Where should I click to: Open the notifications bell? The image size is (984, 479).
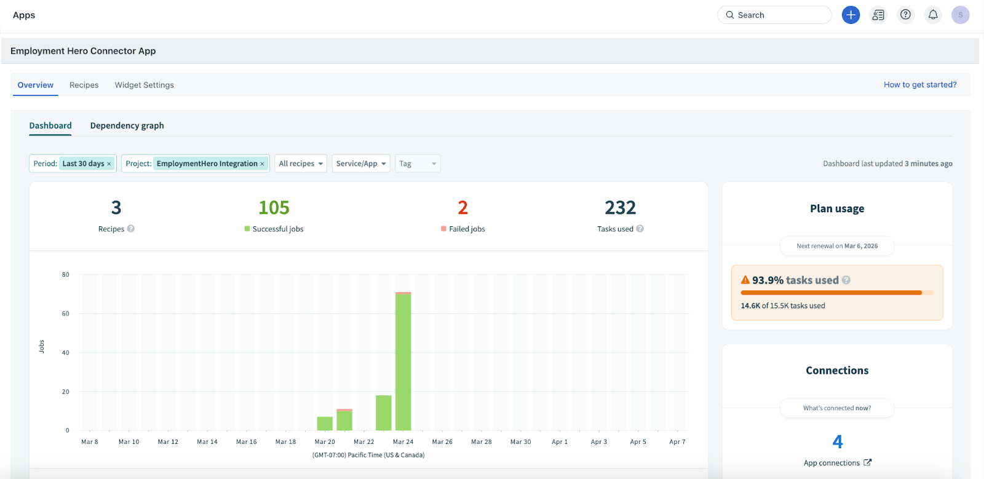[933, 15]
